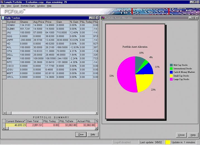Click Close button in Asset Allocation window

coord(181,135)
